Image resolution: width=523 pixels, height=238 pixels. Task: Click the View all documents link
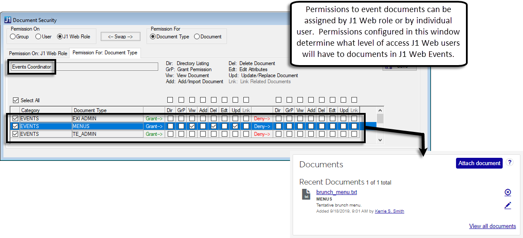coord(493,226)
